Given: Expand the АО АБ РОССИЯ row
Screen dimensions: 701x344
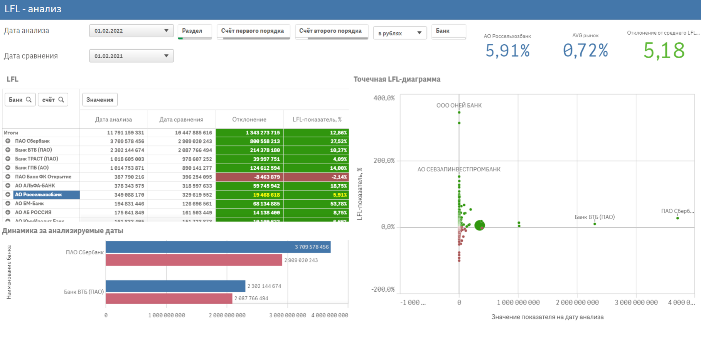Looking at the screenshot, I should pos(8,212).
